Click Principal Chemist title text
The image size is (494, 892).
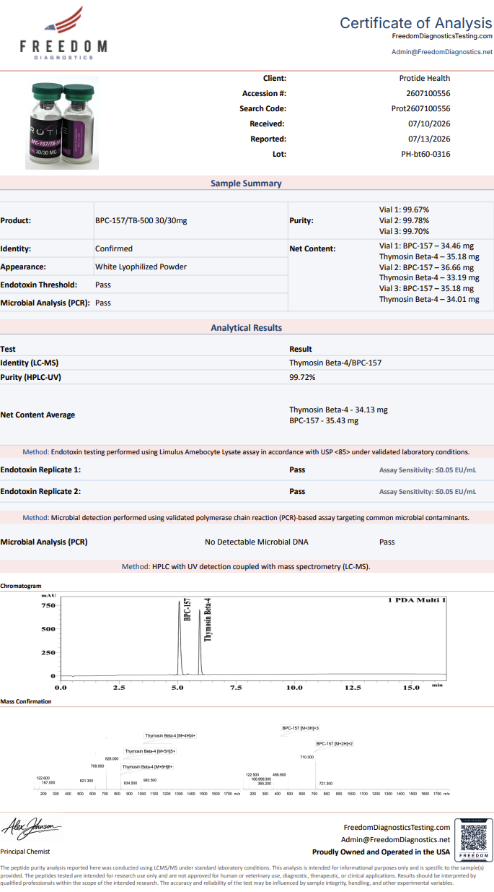coord(25,852)
